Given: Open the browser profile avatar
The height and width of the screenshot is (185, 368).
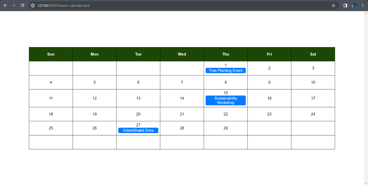Looking at the screenshot, I should (354, 5).
